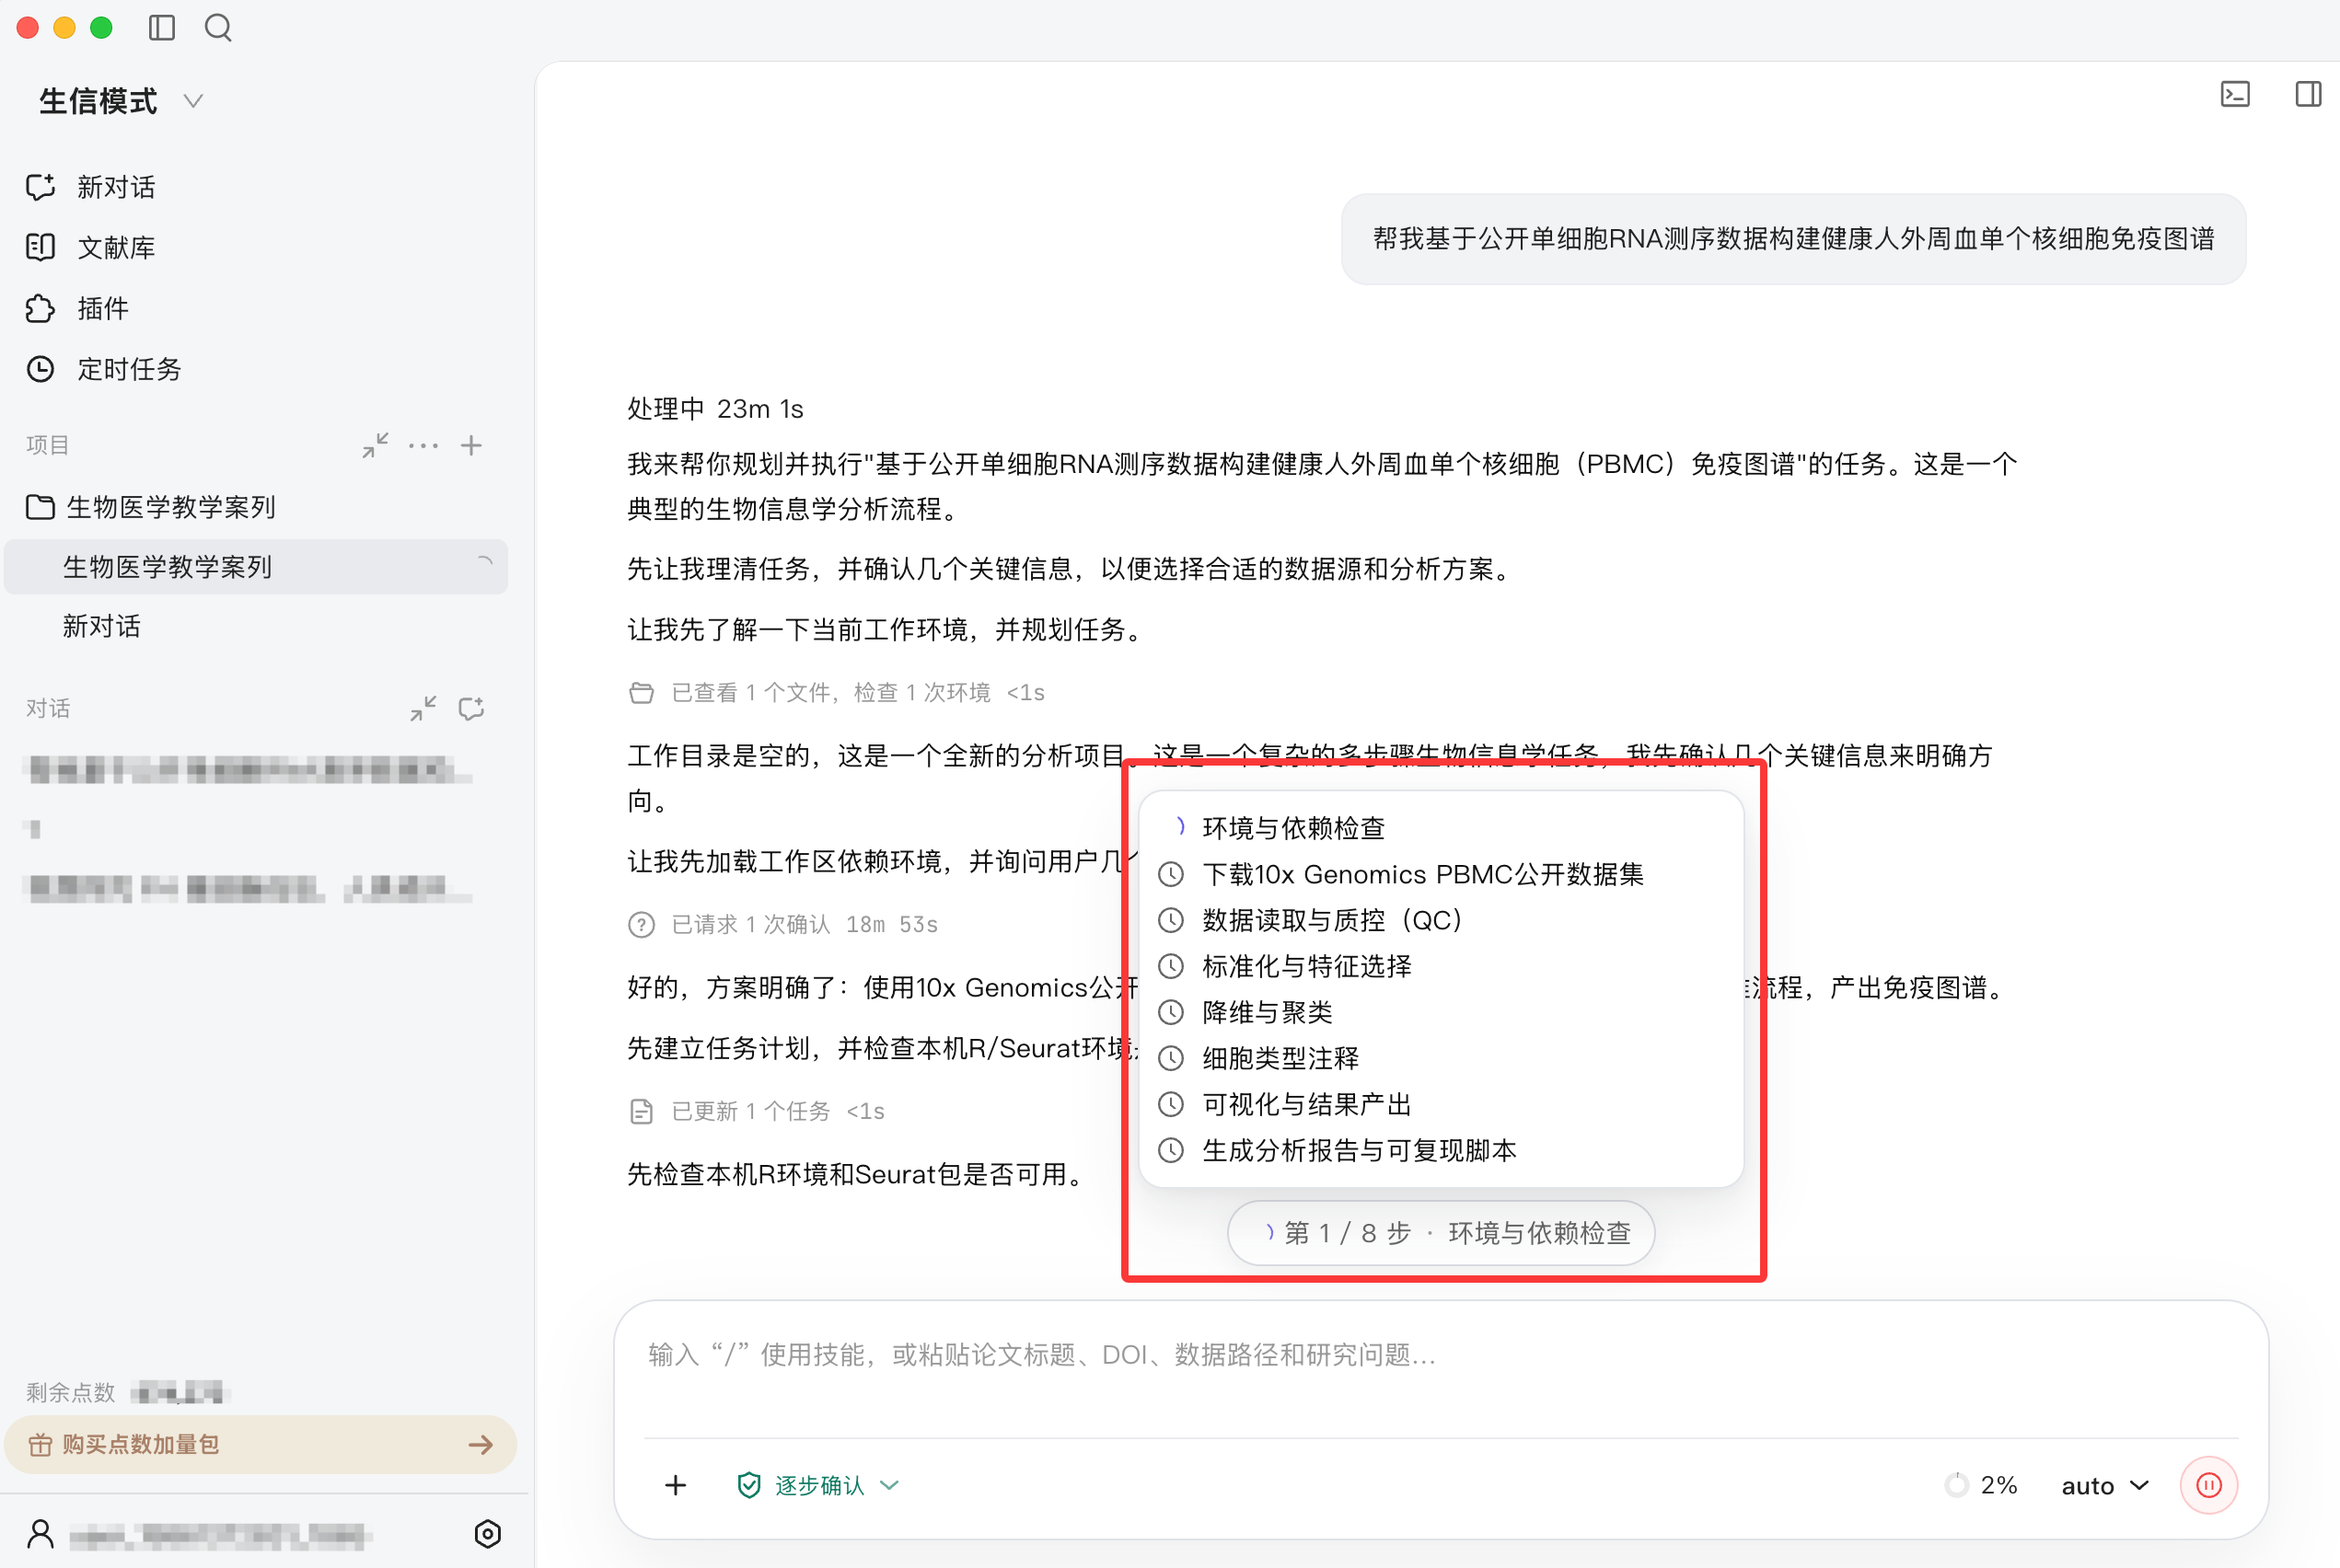2340x1568 pixels.
Task: Collapse the 对话 section list
Action: click(423, 708)
